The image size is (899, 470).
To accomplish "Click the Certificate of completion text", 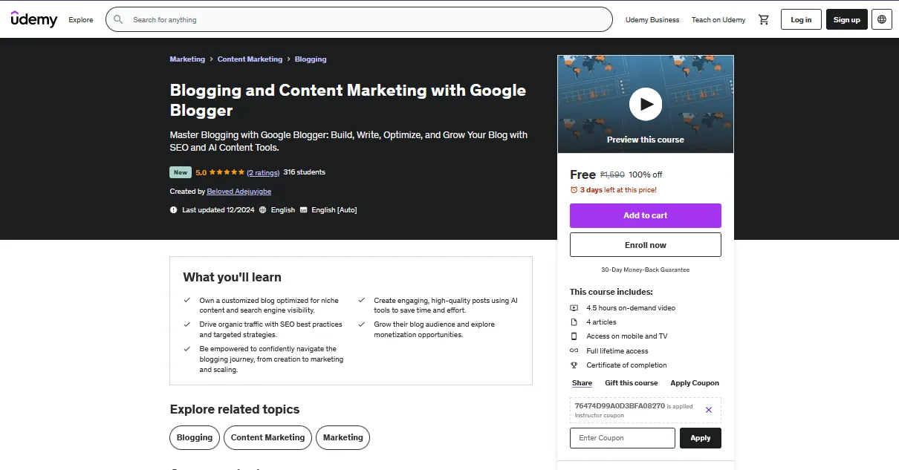I will [x=626, y=365].
